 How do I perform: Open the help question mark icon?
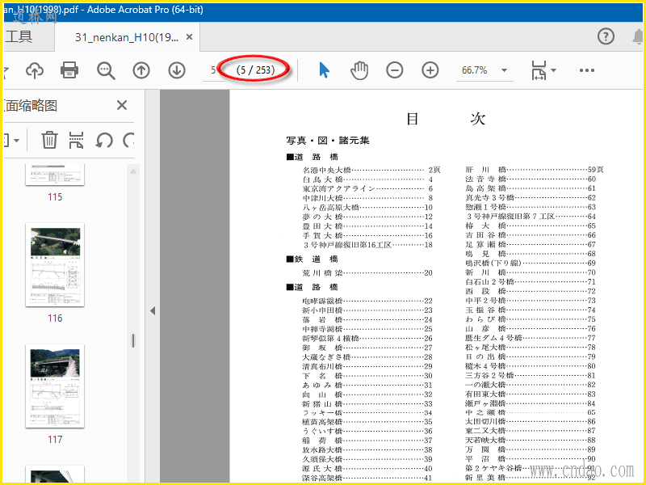coord(606,36)
